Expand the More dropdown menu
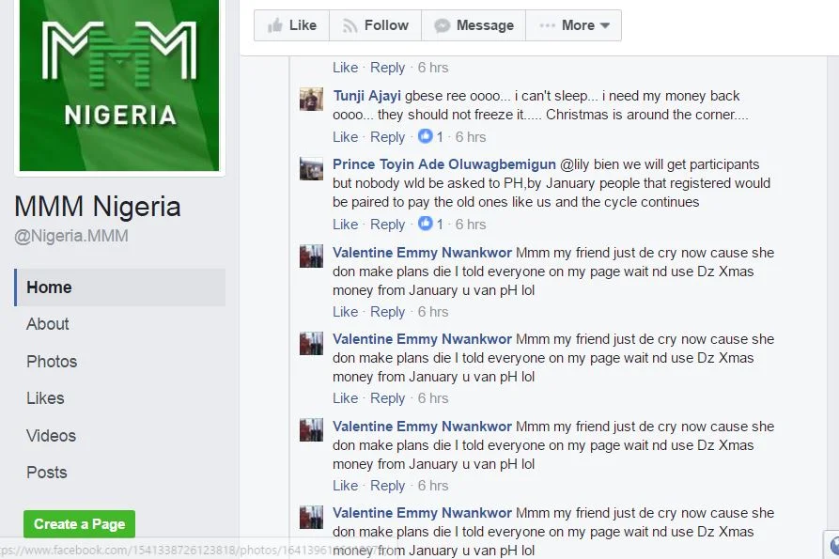This screenshot has height=559, width=839. click(574, 25)
